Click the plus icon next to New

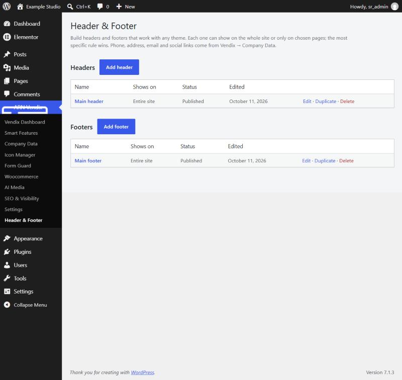pos(119,7)
